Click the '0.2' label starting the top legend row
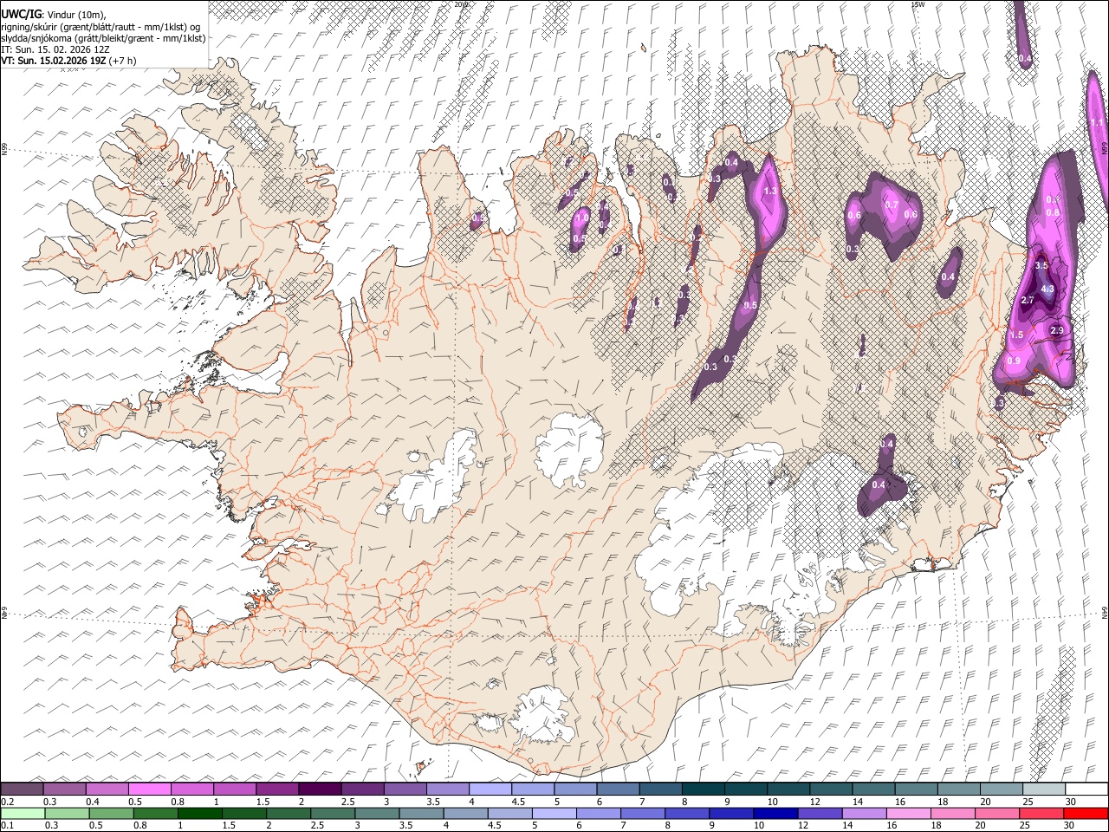The width and height of the screenshot is (1109, 832). click(x=7, y=802)
